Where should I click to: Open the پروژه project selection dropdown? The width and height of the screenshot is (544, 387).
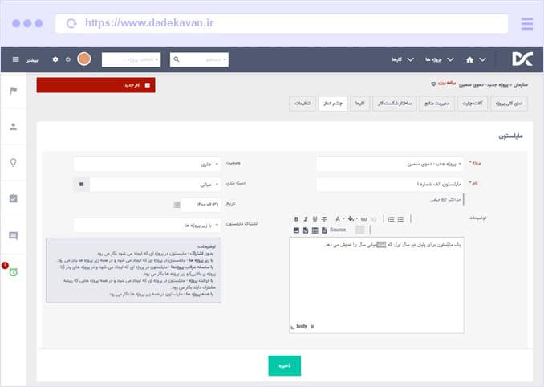[389, 164]
